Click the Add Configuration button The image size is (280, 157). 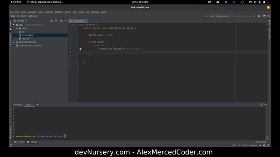click(220, 16)
